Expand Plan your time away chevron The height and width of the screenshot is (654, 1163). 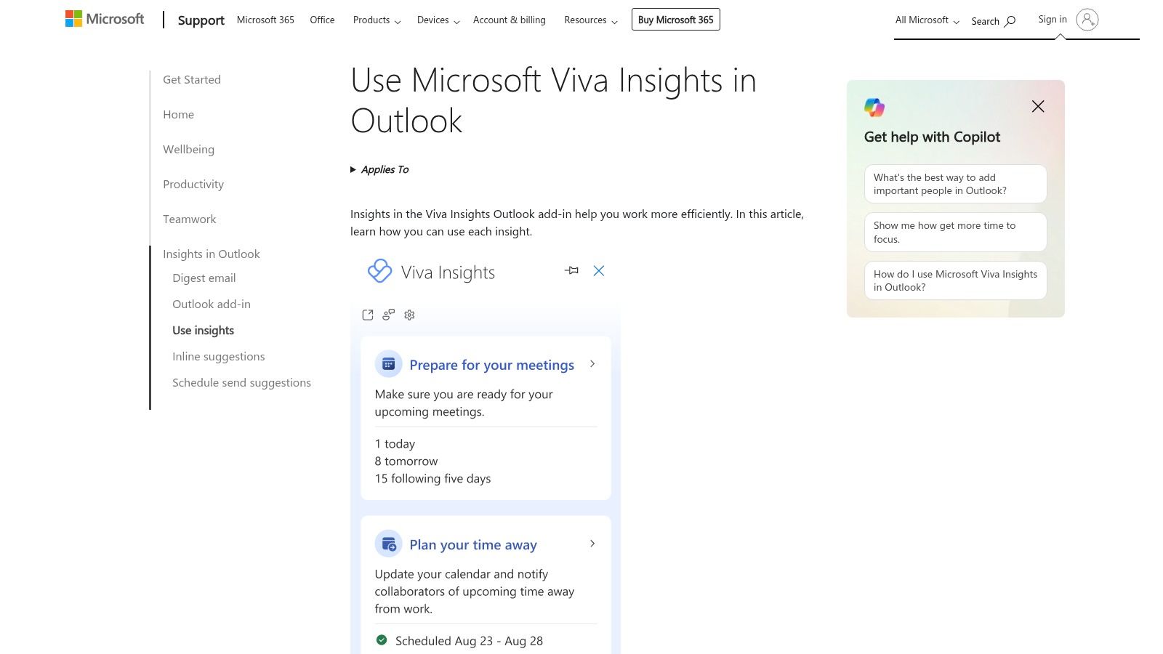(x=592, y=544)
